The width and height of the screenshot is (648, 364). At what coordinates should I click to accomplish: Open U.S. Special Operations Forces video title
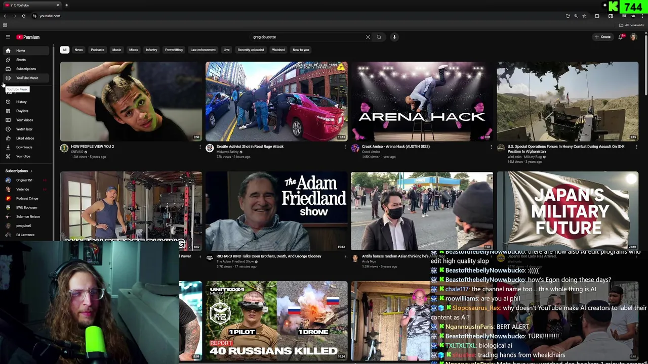click(566, 149)
